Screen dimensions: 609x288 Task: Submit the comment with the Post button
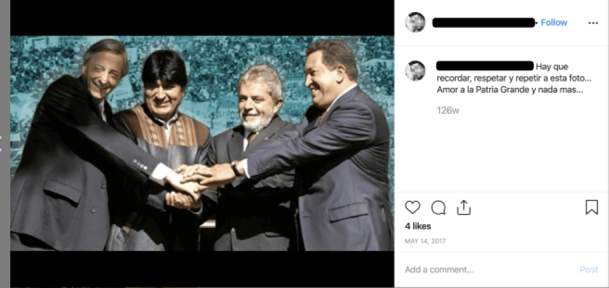point(589,270)
